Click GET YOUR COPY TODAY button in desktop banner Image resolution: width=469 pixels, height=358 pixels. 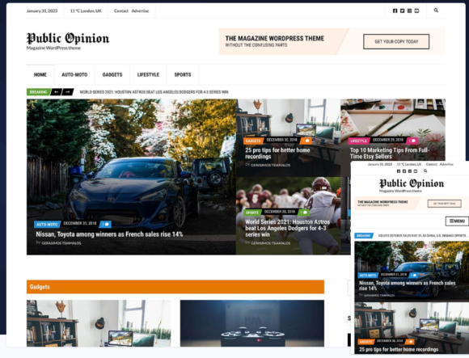(396, 41)
